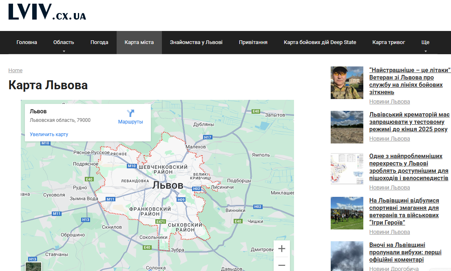
Task: Click Лисиничи label on map
Action: tap(222, 187)
